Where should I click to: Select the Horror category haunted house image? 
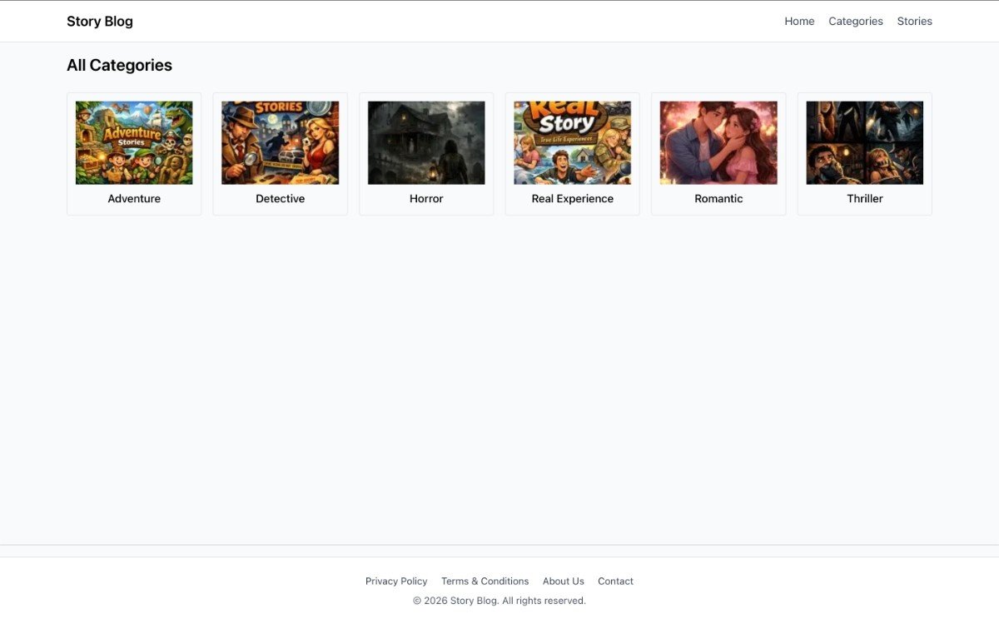426,143
